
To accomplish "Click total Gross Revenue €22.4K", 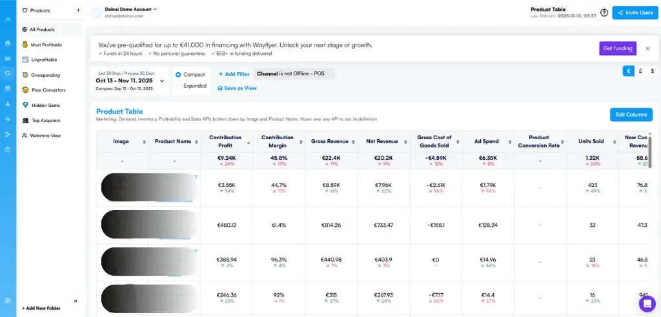I will pyautogui.click(x=331, y=158).
